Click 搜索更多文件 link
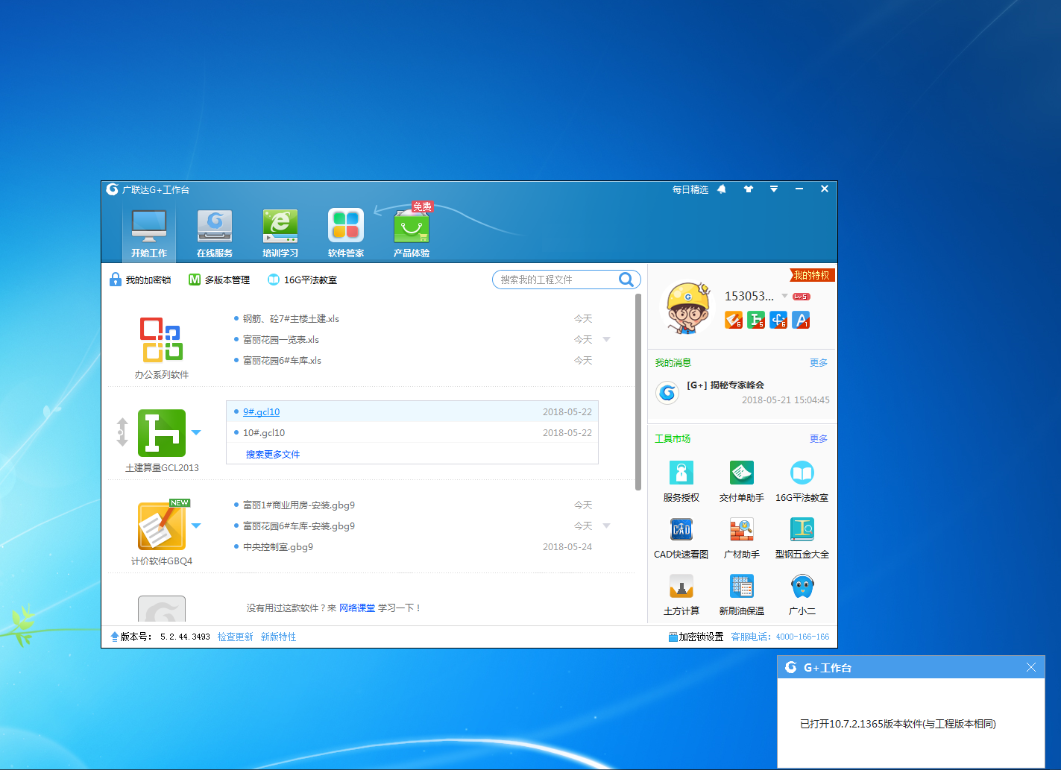 pos(273,454)
